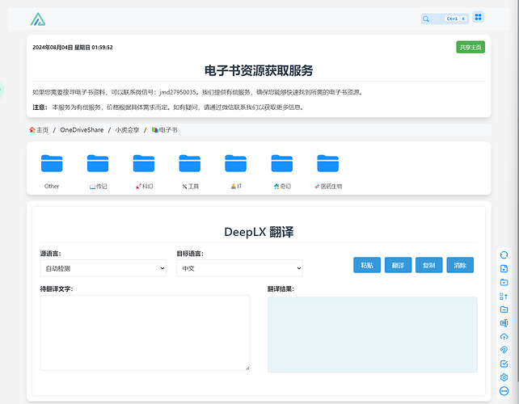The width and height of the screenshot is (519, 404).
Task: Click the 粘贴 paste button
Action: click(367, 265)
